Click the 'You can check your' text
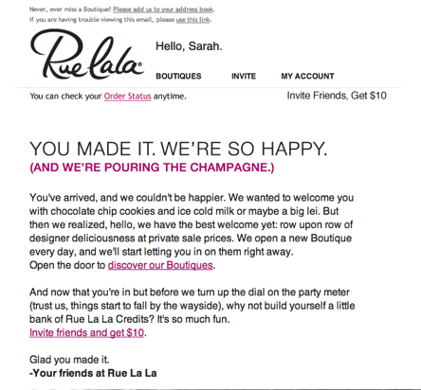 point(65,96)
